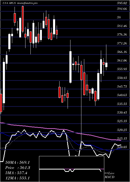Viewport: 130px width, 182px height.
Task: Click the tall white gap-up candle near 566
Action: coord(70,67)
